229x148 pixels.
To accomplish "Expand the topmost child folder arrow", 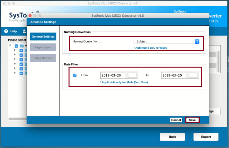I will (x=15, y=50).
